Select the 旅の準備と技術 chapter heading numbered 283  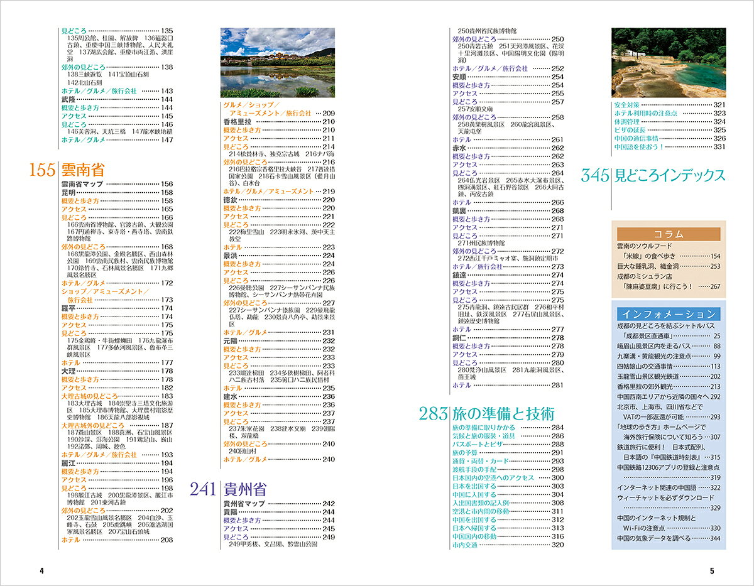[x=487, y=414]
